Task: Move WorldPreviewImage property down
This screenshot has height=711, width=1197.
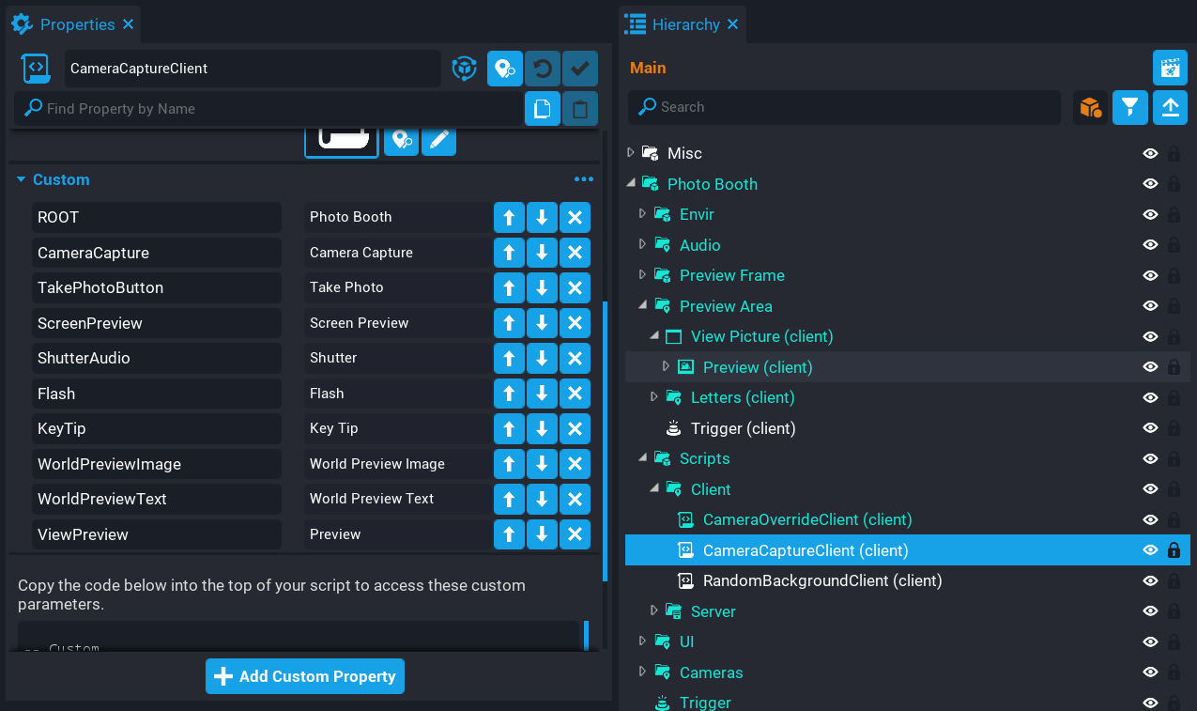Action: click(x=542, y=464)
